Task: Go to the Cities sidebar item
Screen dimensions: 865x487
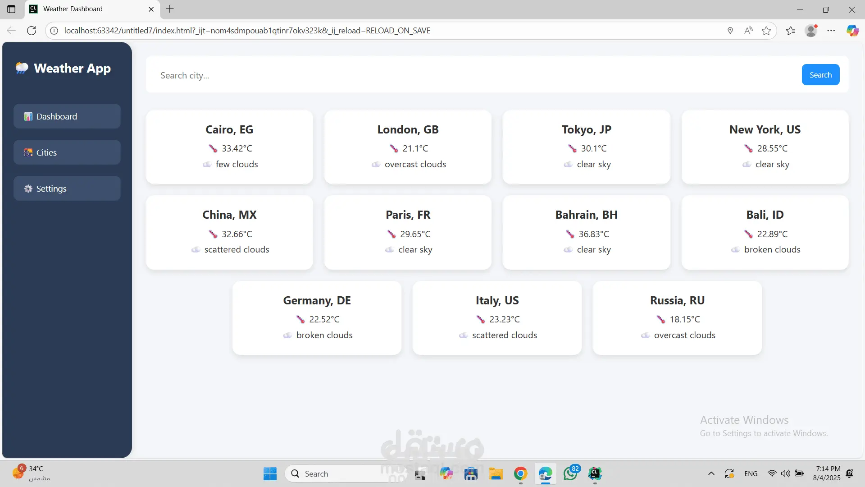Action: click(67, 152)
